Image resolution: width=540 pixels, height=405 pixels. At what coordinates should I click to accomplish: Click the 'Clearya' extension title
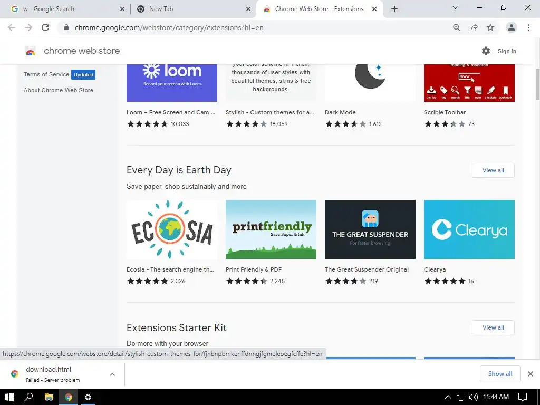click(x=435, y=269)
